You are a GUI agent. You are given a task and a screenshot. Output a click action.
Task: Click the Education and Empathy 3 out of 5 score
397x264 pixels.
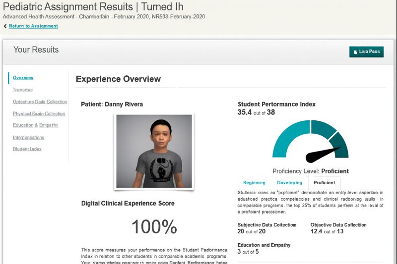pyautogui.click(x=248, y=252)
